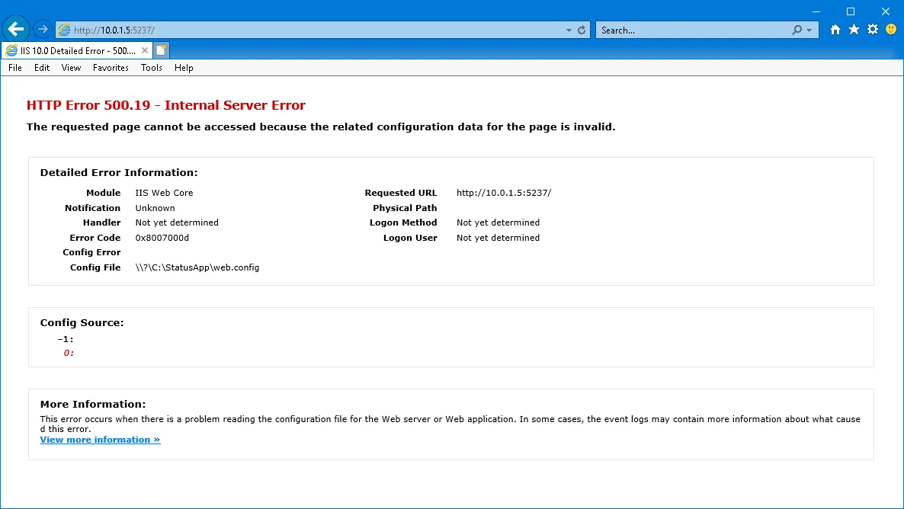Click the Config Error label
This screenshot has height=509, width=904.
(x=91, y=252)
